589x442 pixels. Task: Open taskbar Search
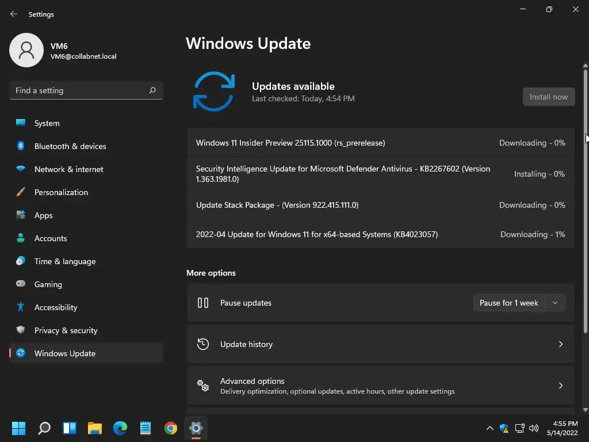click(44, 428)
